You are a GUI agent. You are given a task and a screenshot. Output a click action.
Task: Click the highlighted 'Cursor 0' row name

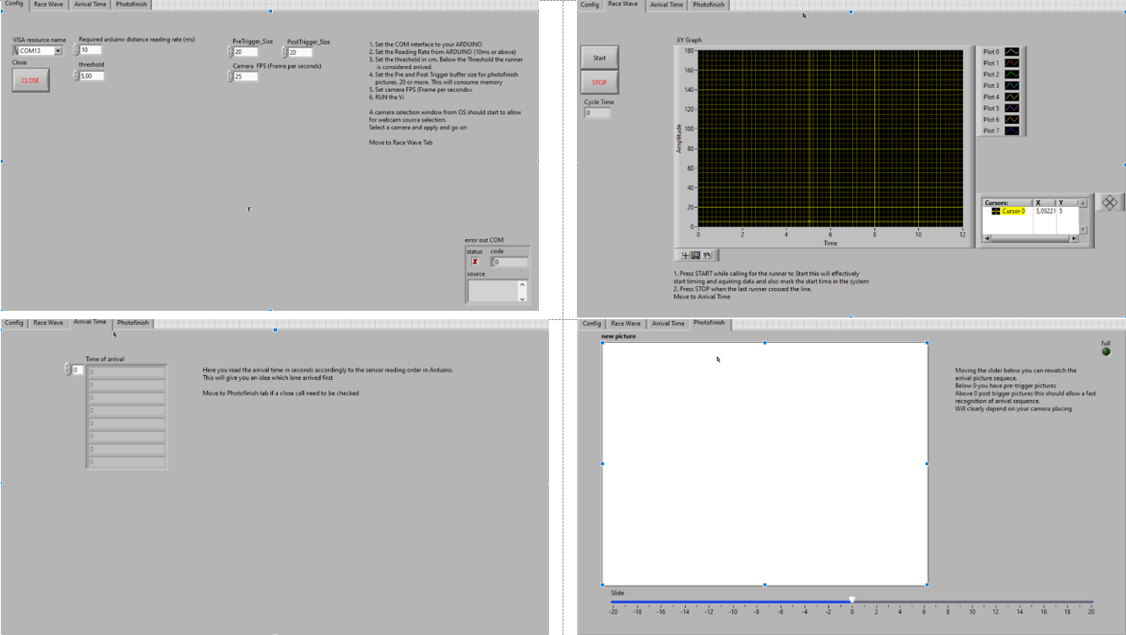point(1014,211)
